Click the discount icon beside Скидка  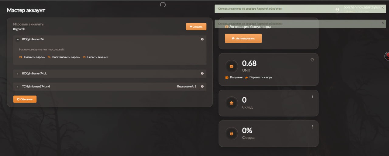(232, 134)
